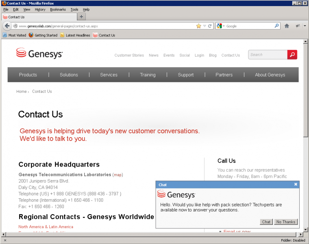Focus the site Search text field
This screenshot has height=244, width=309.
click(x=268, y=55)
